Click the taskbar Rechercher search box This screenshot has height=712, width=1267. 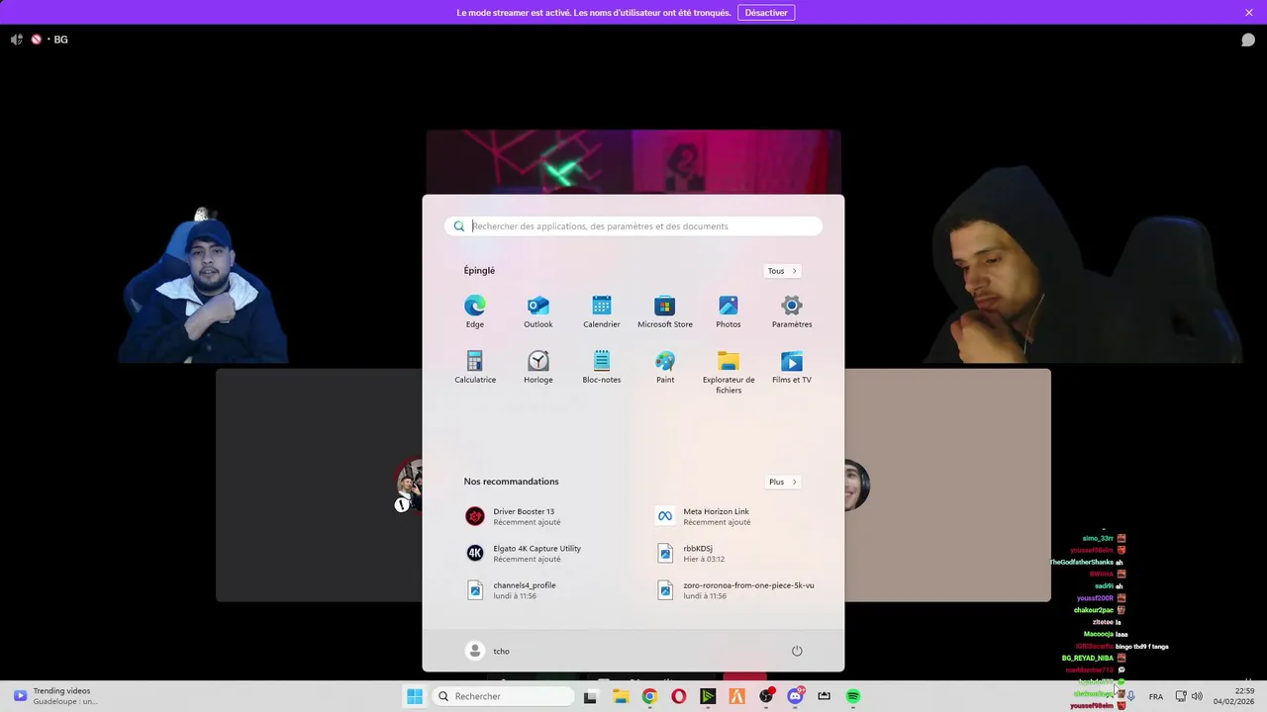[x=503, y=696]
